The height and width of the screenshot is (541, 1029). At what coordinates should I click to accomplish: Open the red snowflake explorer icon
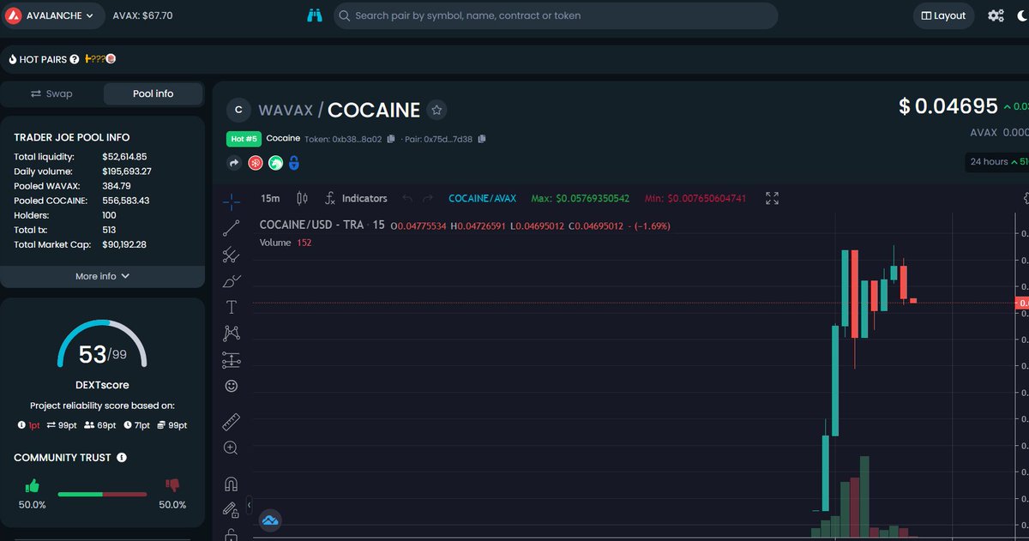(255, 163)
